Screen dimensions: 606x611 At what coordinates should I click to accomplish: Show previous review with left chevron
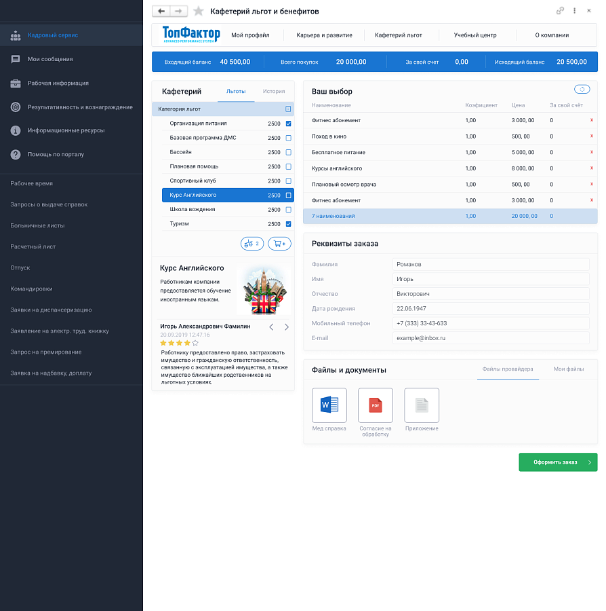coord(272,327)
